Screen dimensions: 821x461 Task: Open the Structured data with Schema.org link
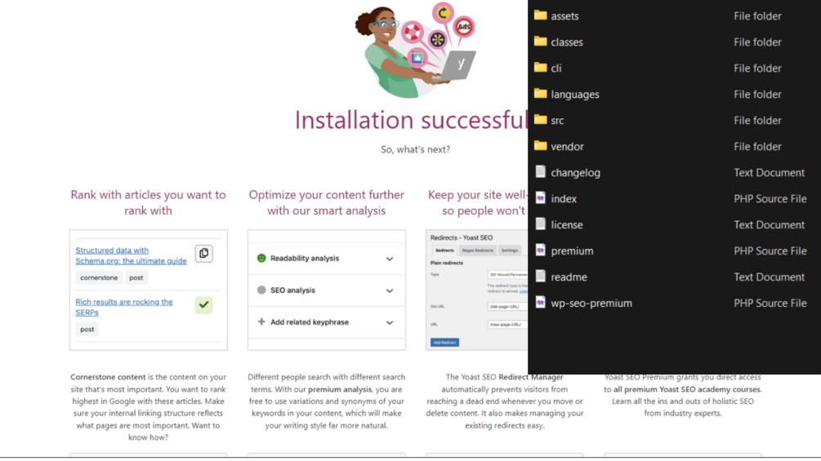[x=131, y=255]
